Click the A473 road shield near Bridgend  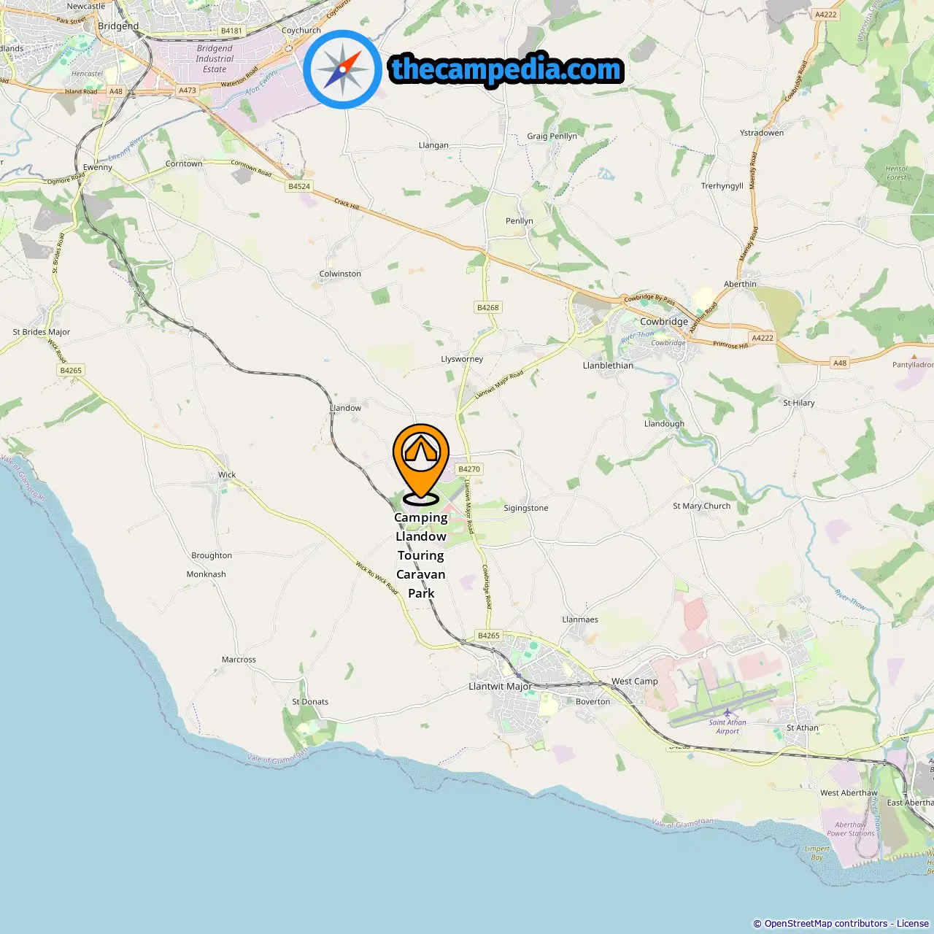[x=188, y=90]
